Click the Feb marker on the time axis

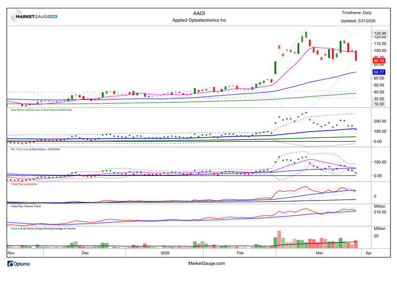coord(240,253)
